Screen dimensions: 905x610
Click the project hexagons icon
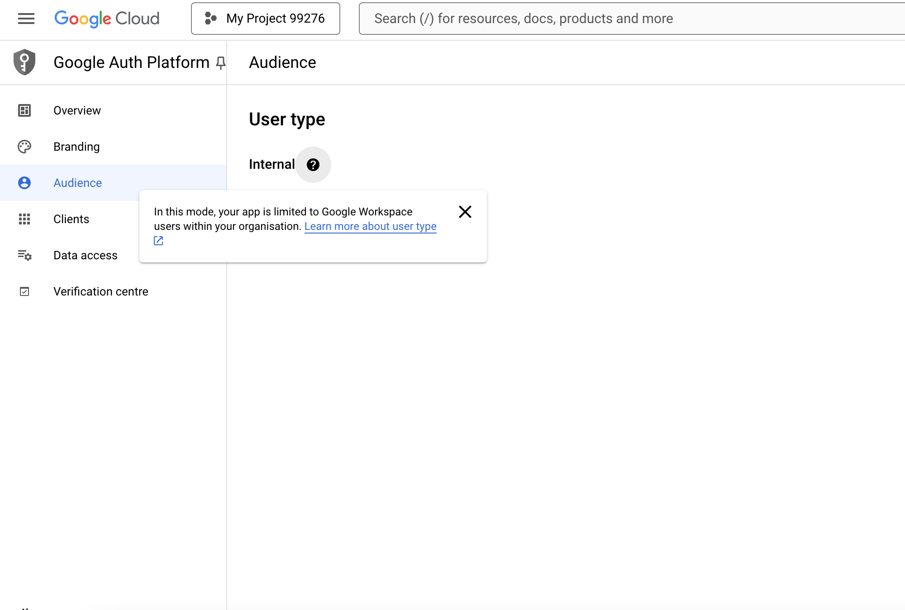(210, 19)
